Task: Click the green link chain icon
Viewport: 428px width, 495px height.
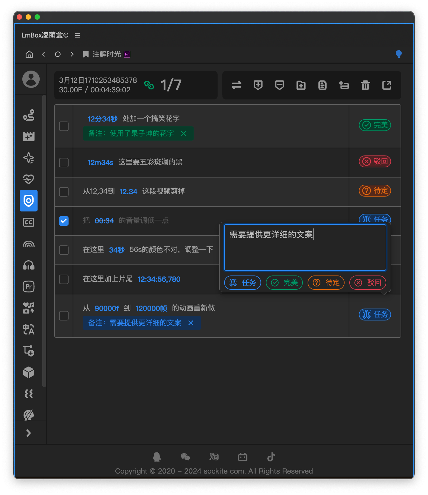Action: [x=149, y=85]
